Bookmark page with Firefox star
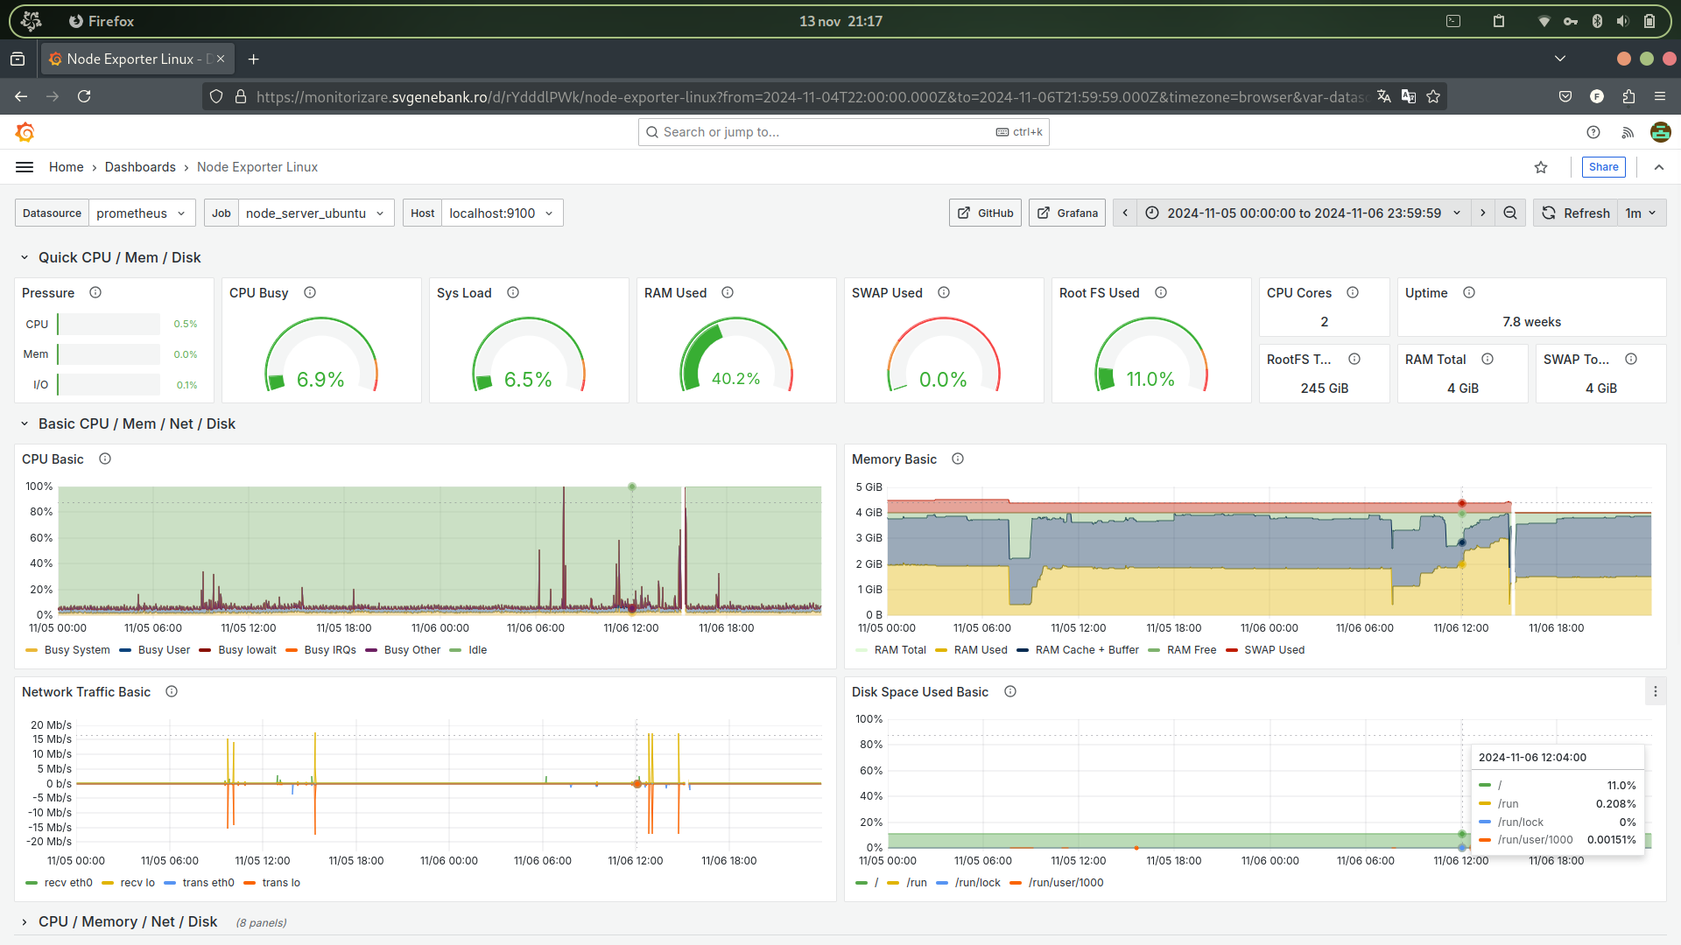This screenshot has height=945, width=1681. 1433,96
